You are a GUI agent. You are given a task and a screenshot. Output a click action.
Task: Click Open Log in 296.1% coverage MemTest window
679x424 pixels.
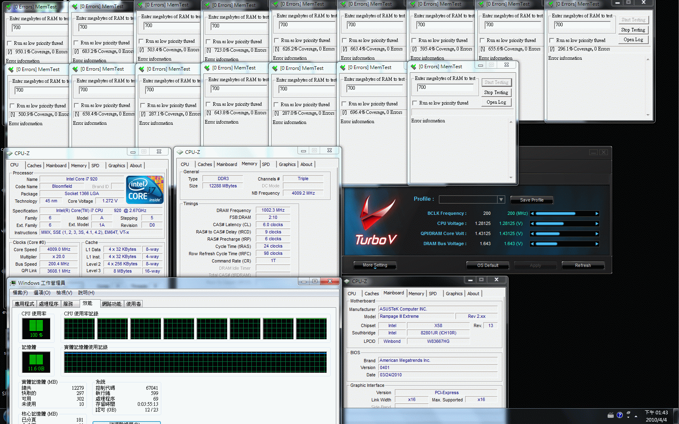[633, 40]
